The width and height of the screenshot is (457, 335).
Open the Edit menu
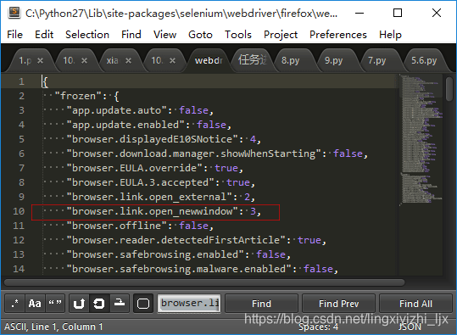(44, 35)
